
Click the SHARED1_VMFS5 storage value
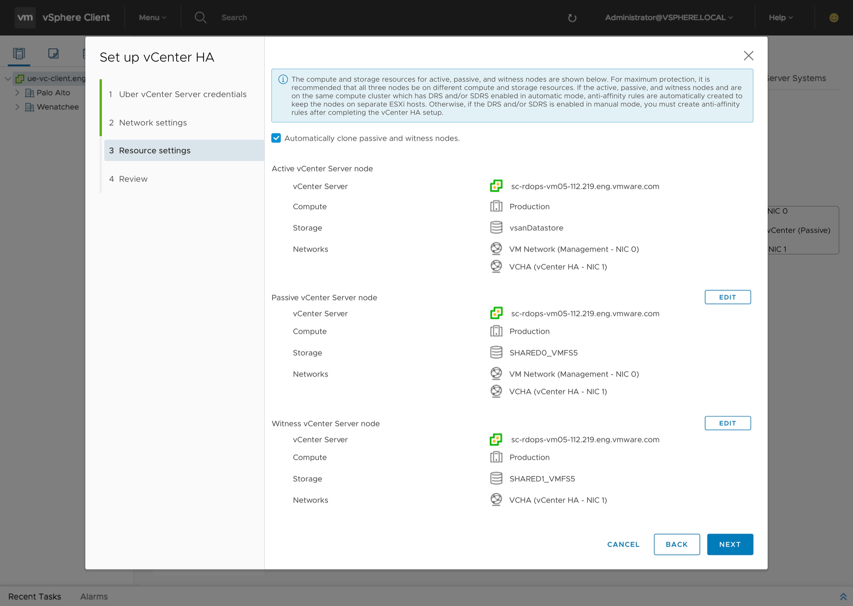click(542, 479)
